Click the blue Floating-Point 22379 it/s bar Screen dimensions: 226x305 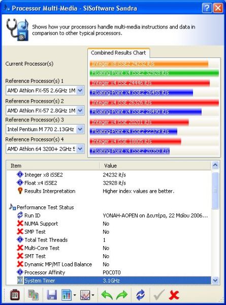[134, 131]
